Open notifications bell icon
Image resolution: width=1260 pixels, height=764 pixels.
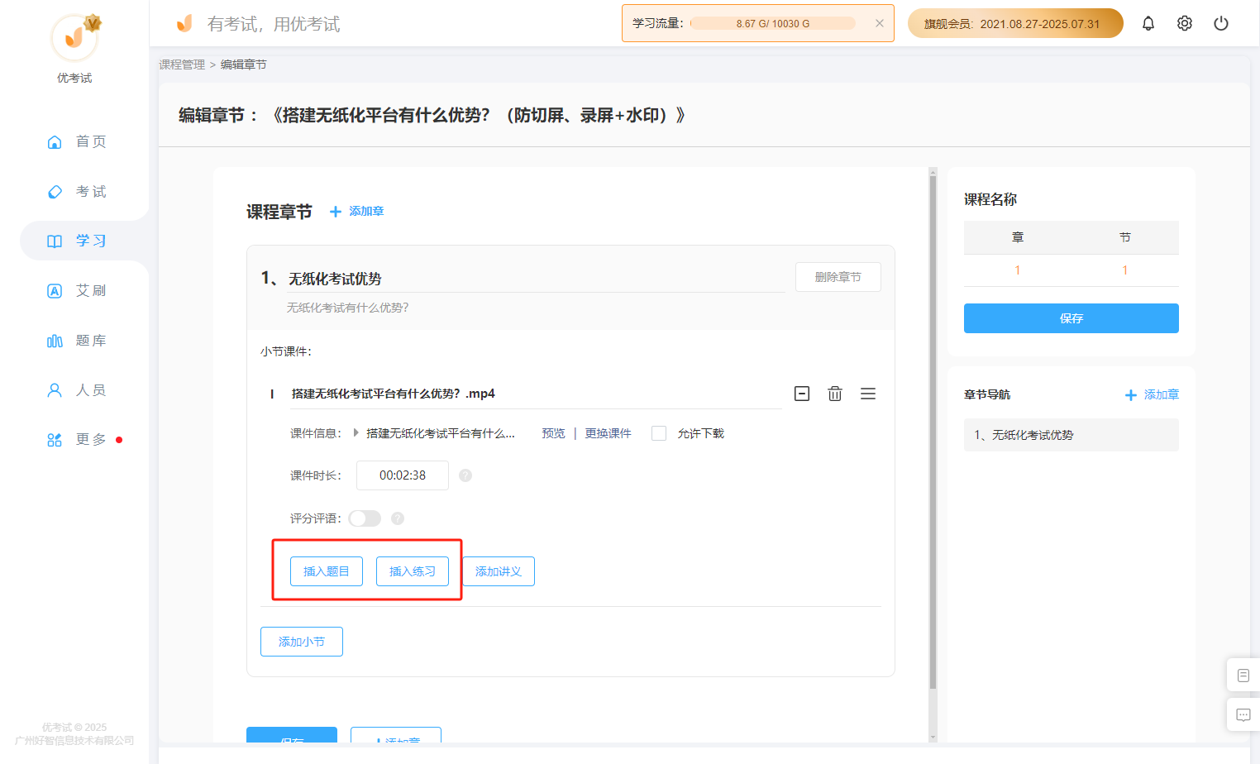pos(1148,23)
